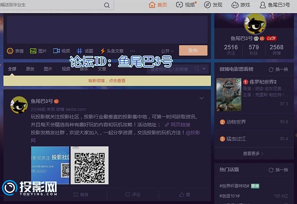Switch to the 原创 feed tab
This screenshot has width=297, height=204.
coord(30,69)
